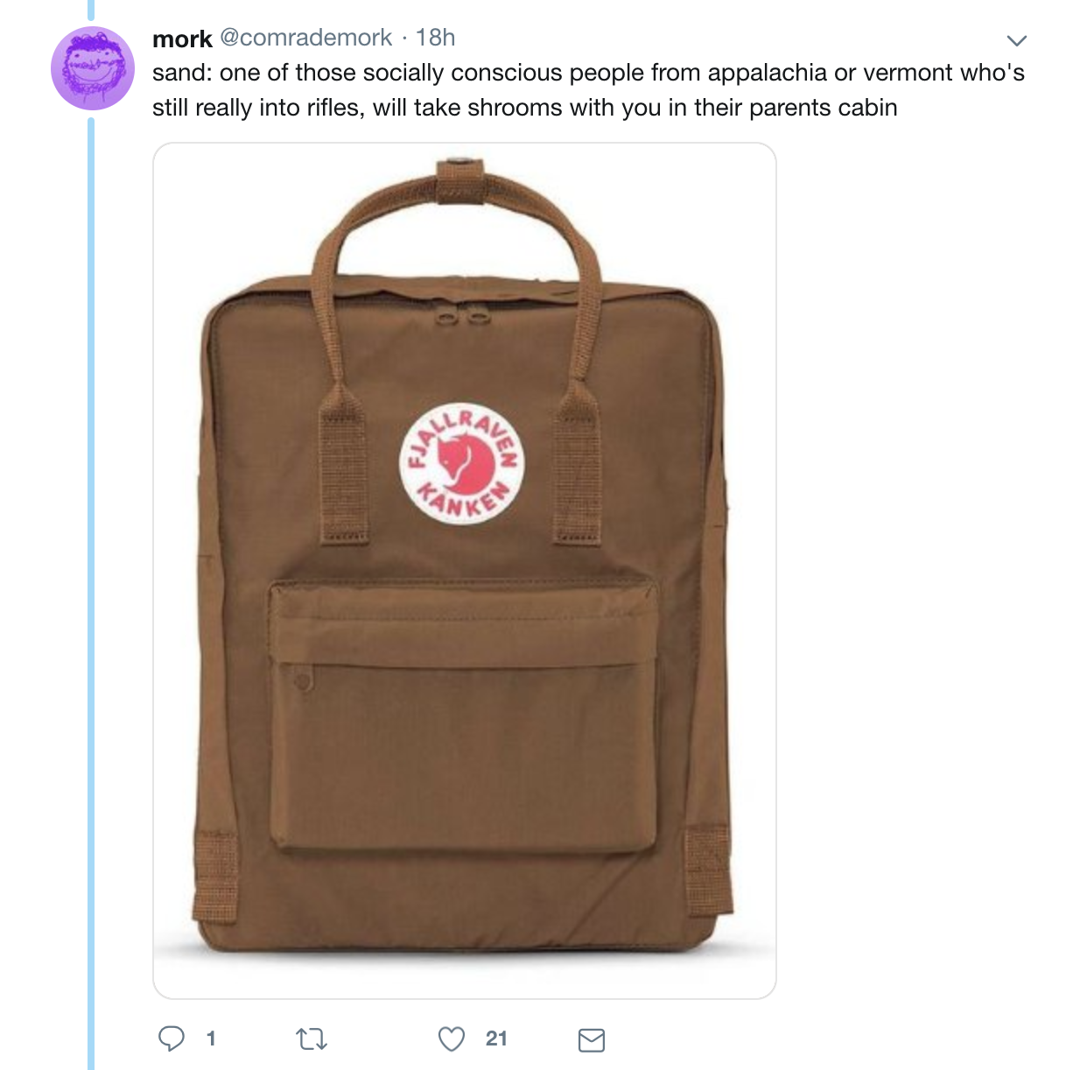The image size is (1066, 1070).
Task: Like the tweet with the heart icon
Action: 451,1039
